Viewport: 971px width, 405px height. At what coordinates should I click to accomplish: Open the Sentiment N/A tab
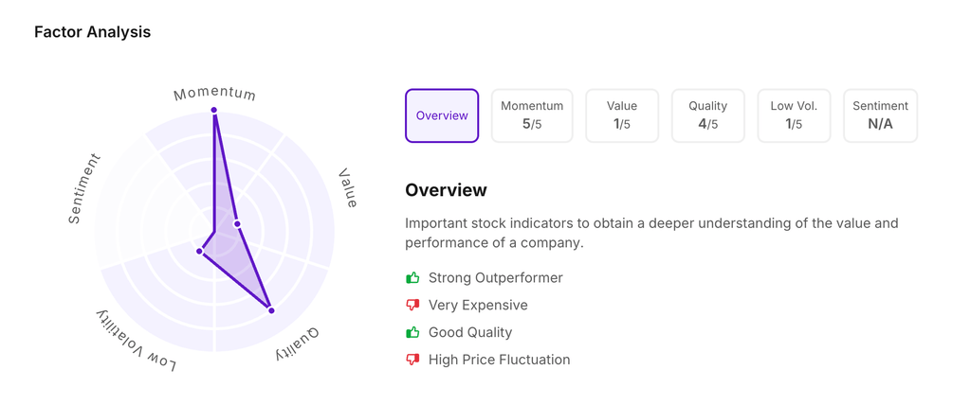(880, 115)
